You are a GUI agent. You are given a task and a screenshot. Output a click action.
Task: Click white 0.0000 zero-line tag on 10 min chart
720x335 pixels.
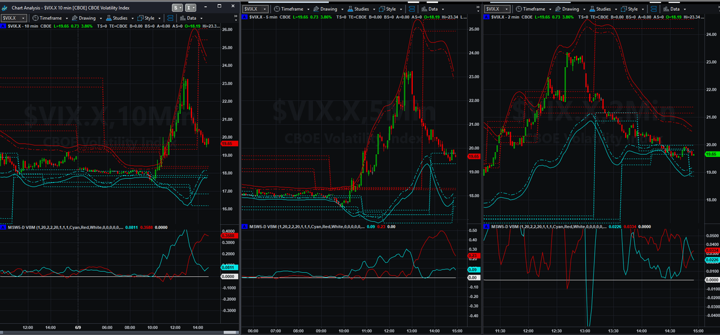229,276
